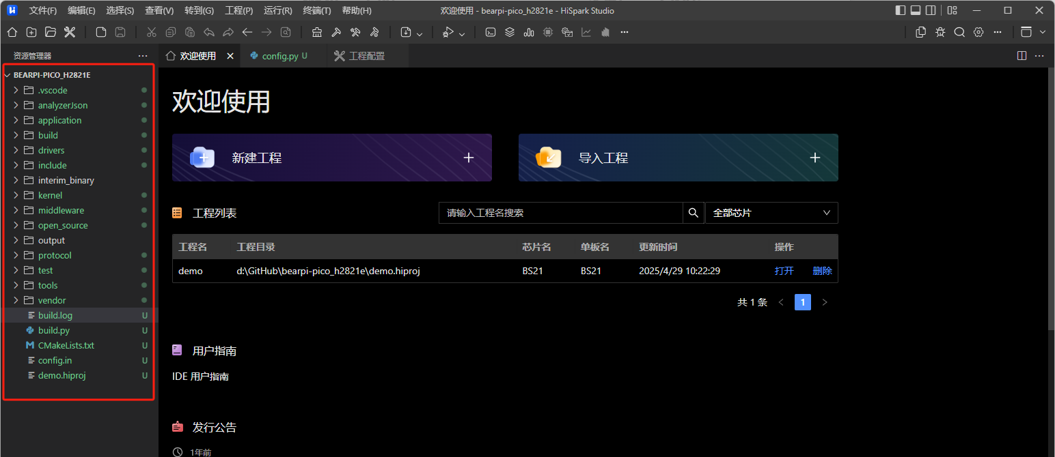Screen dimensions: 1055x457
Task: Click the next page arrow in pagination
Action: [x=825, y=302]
